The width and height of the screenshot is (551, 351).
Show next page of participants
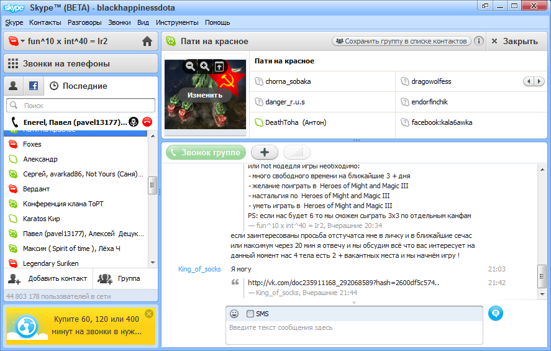[539, 81]
